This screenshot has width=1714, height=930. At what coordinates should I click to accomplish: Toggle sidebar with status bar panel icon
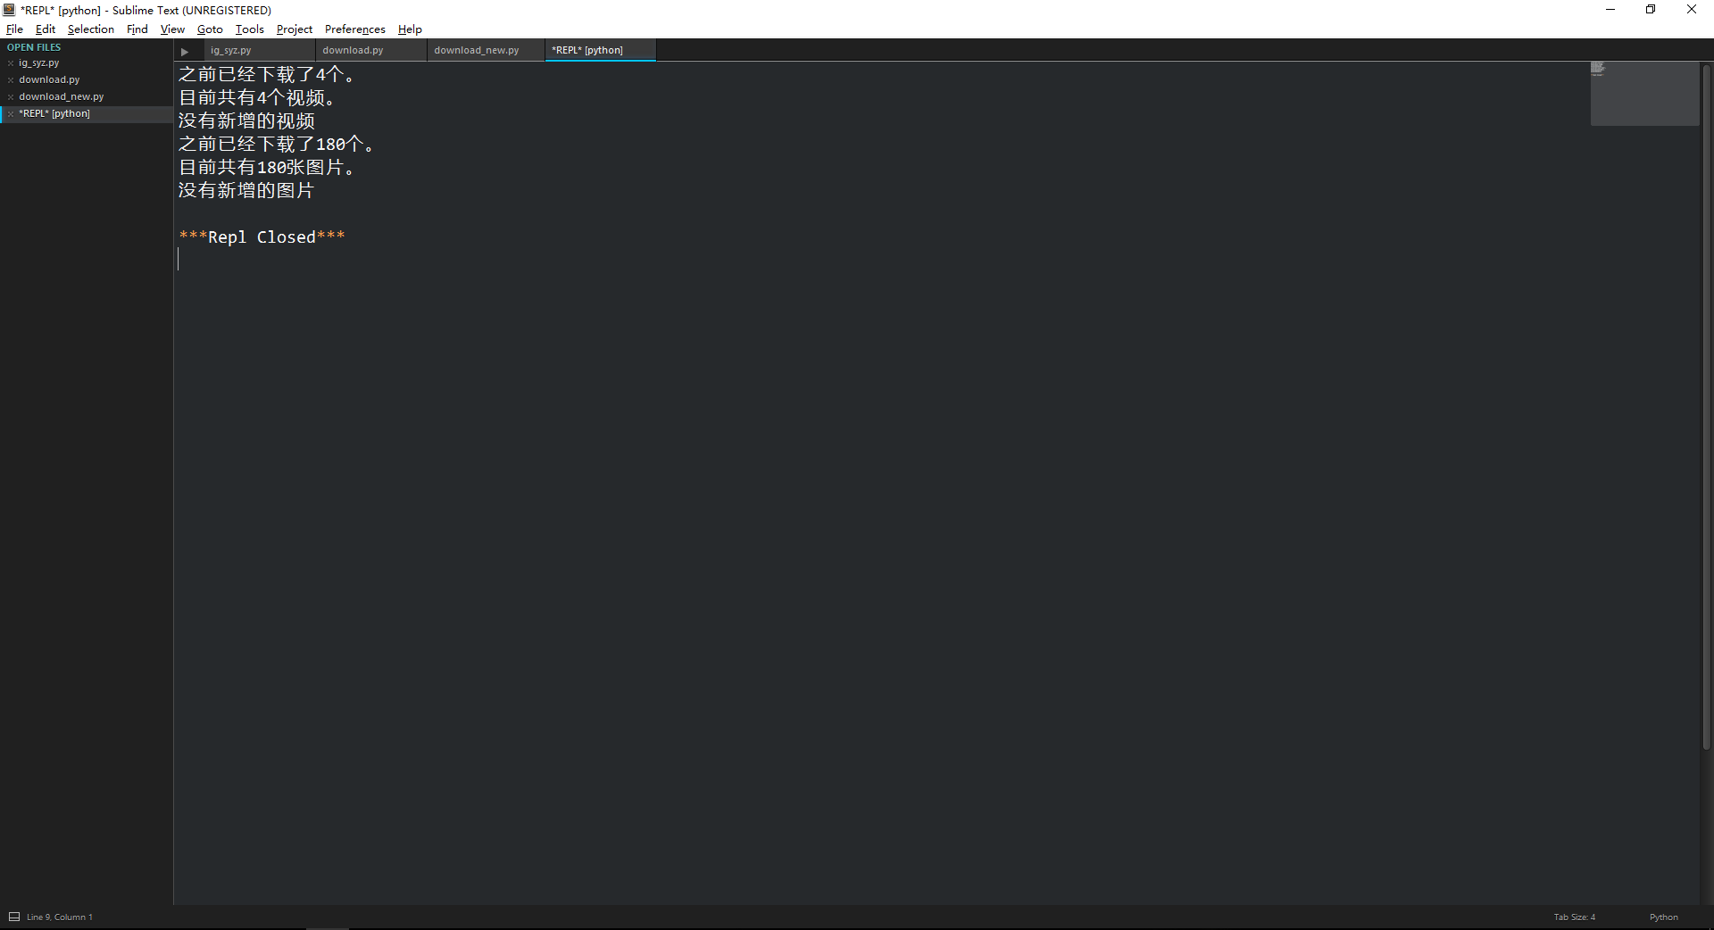point(14,917)
